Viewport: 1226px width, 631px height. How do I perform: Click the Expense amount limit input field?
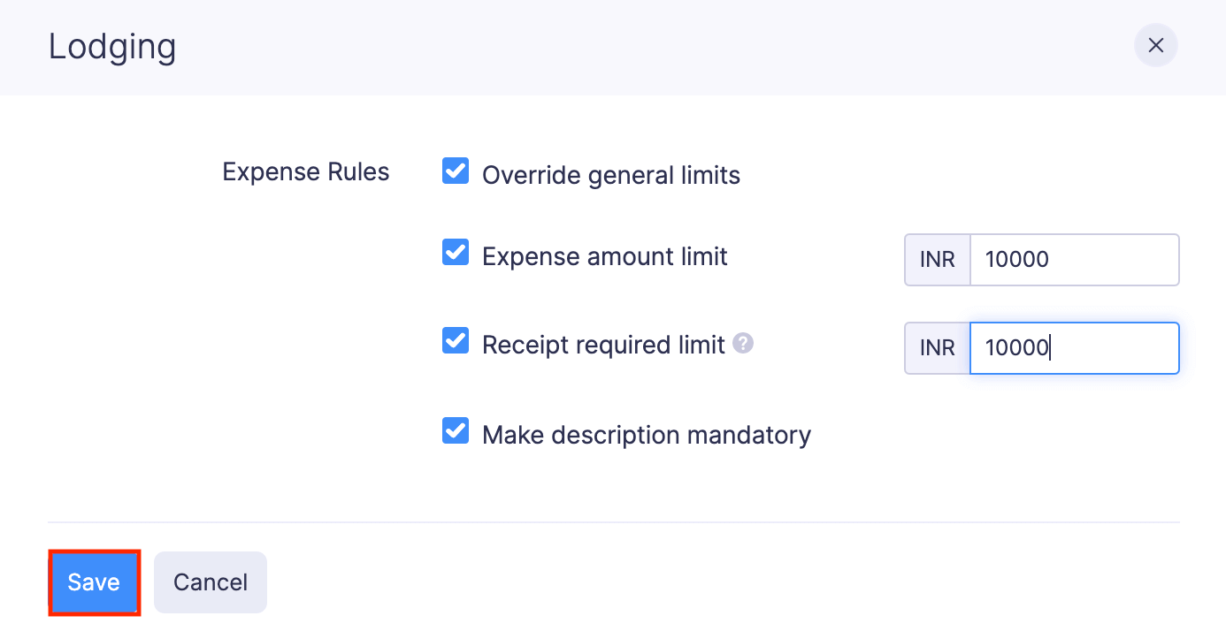pyautogui.click(x=1074, y=259)
